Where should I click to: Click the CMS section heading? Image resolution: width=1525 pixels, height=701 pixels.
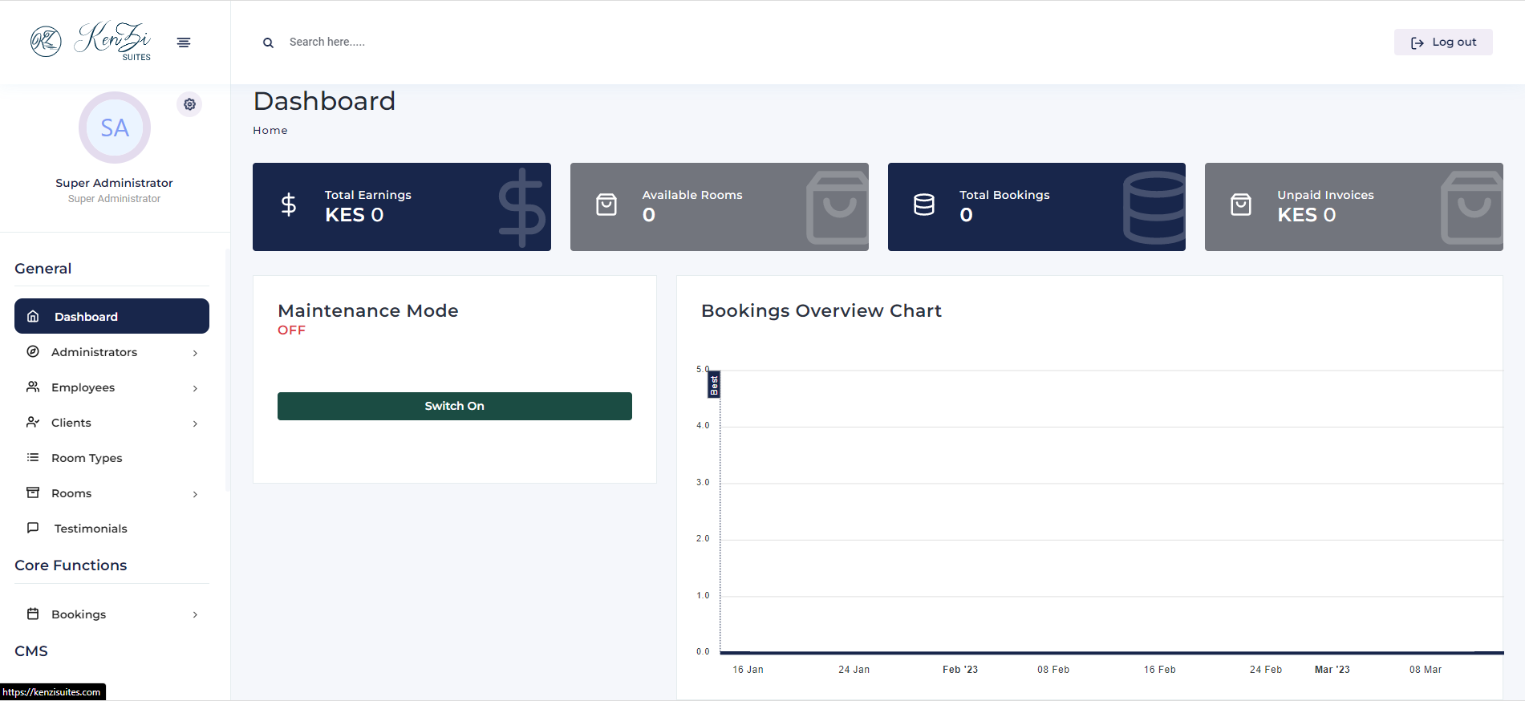point(31,651)
